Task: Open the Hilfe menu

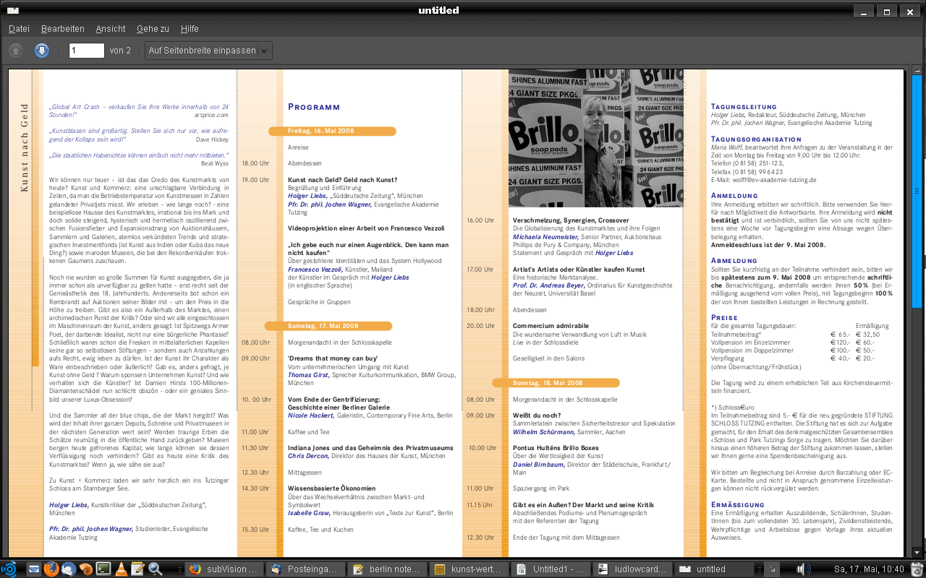Action: (x=190, y=29)
